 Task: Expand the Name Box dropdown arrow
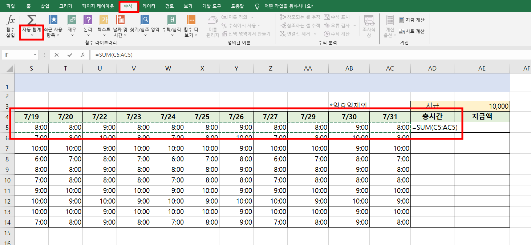coord(35,55)
